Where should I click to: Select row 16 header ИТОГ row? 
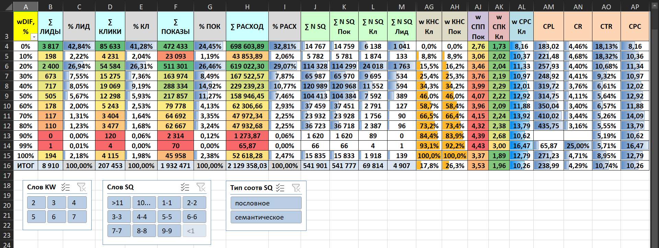[7, 166]
